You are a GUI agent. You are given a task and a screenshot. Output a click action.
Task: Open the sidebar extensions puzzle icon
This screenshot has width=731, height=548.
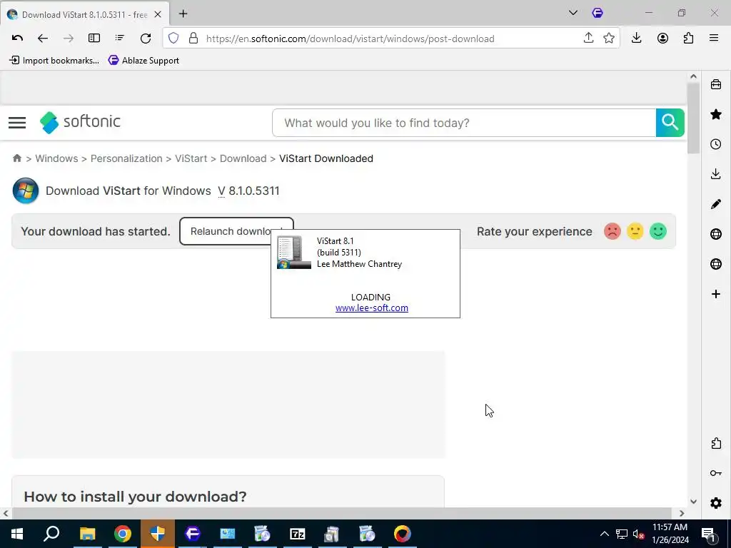[x=715, y=443]
